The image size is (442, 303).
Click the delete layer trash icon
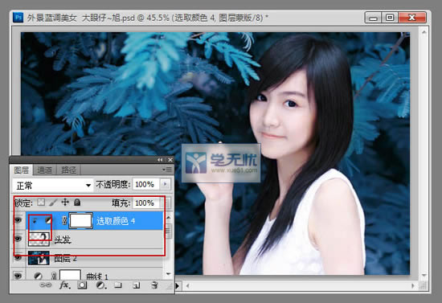154,285
